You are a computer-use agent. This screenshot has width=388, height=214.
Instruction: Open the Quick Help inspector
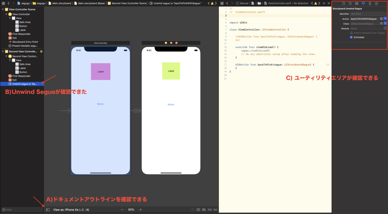(x=350, y=4)
